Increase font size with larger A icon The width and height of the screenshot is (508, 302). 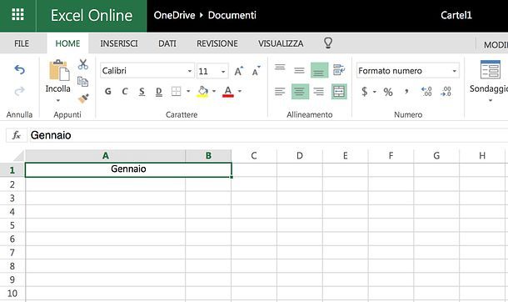click(239, 71)
